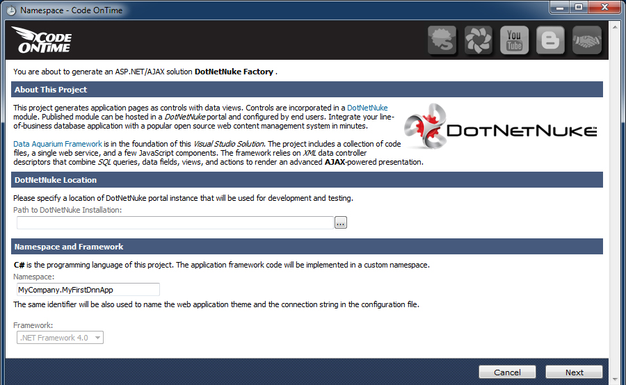The width and height of the screenshot is (626, 385).
Task: Click the window title bar clock icon
Action: click(11, 11)
